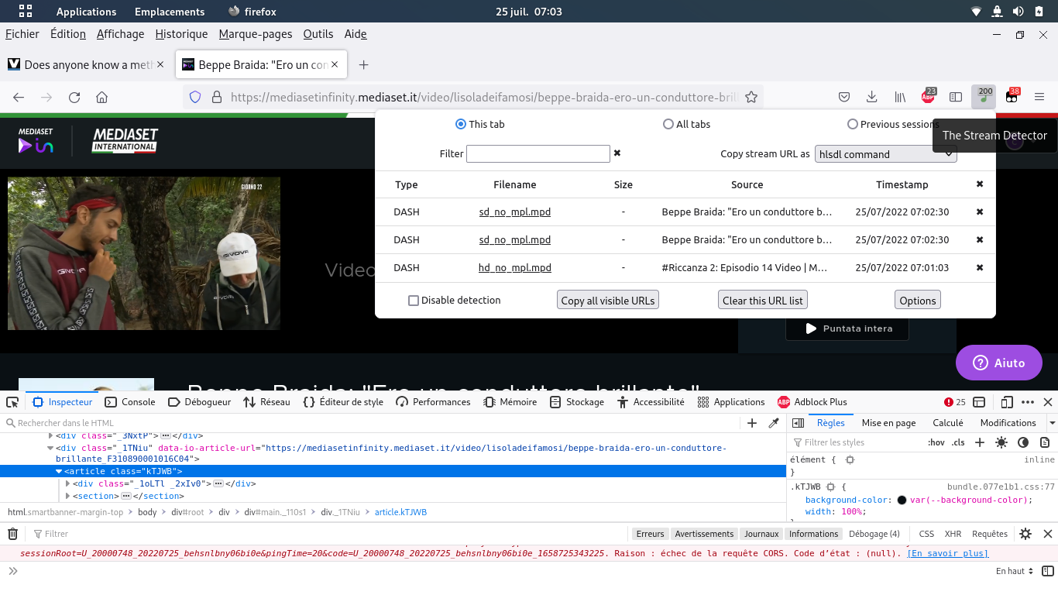Open the eyedropper color picker in Inspector
Screen dimensions: 1058x595
pyautogui.click(x=773, y=423)
